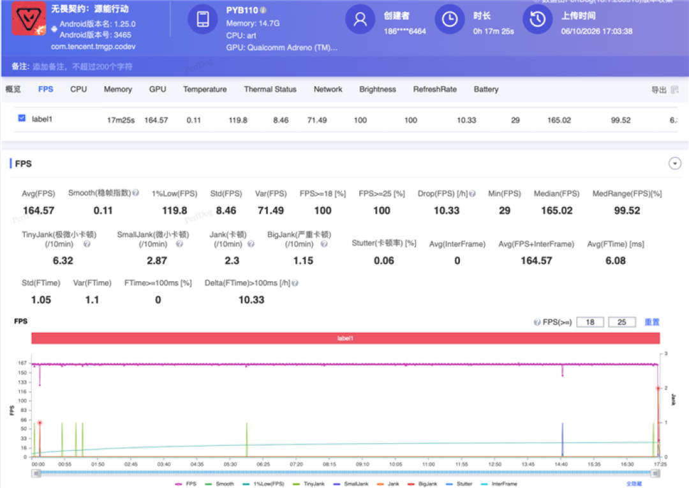Toggle SmallJank series in chart legend

351,484
